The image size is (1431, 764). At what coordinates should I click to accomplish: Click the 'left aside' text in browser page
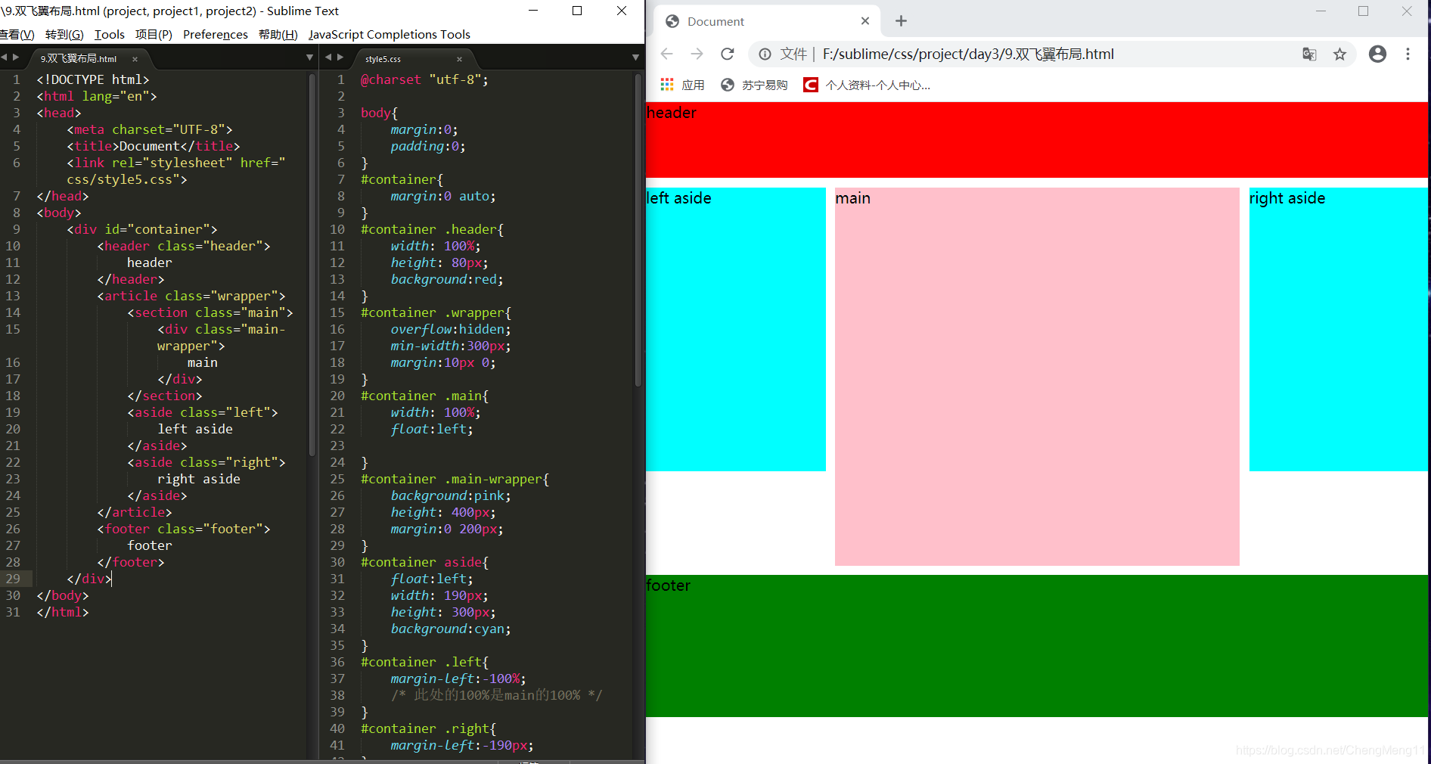coord(679,198)
